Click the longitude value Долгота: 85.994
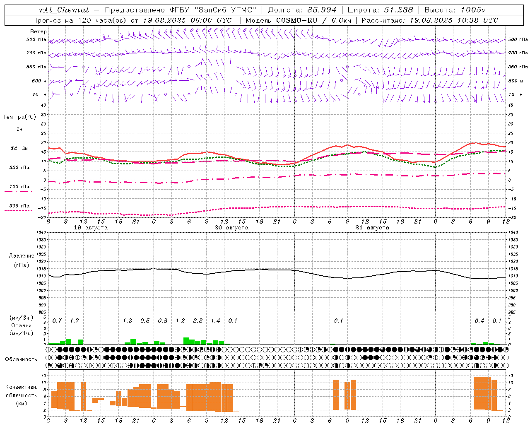Screen dimensions: 530x424 tap(302, 10)
